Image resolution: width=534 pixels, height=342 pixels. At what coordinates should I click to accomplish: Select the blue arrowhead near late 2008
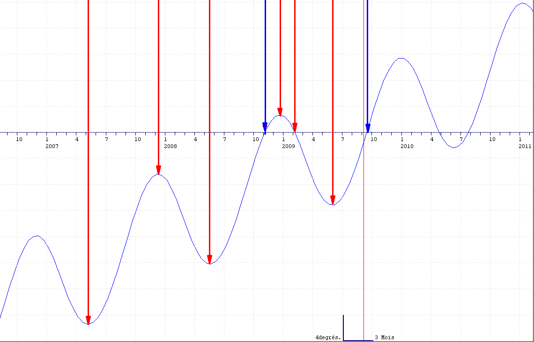pos(265,127)
